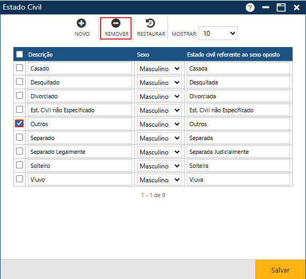306x279 pixels.
Task: Sort by Descrição column header
Action: [41, 55]
